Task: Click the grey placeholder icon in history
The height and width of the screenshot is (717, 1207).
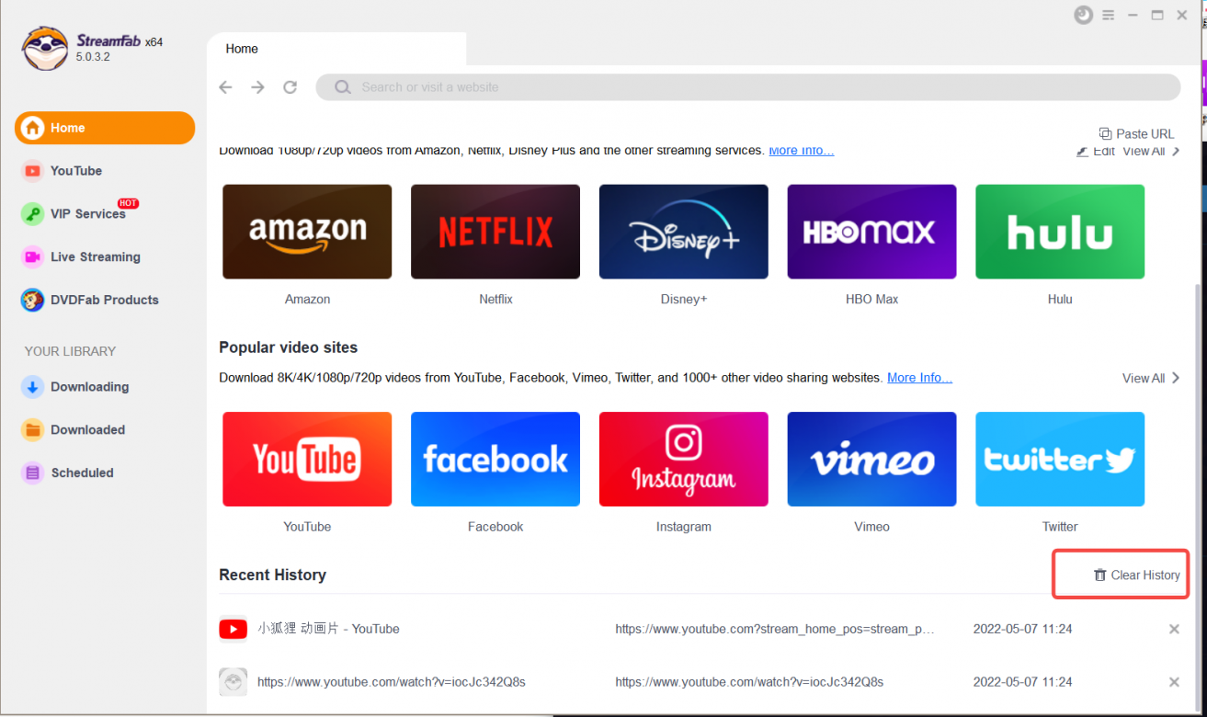Action: click(233, 682)
